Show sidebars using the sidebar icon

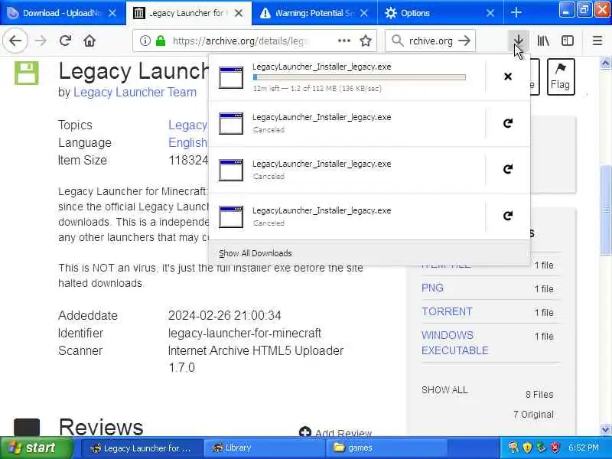568,41
